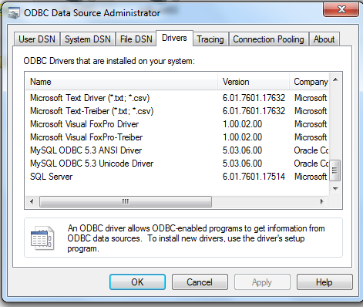This screenshot has width=363, height=307.
Task: Click version 5.03.06.00 of MySQL ANSI Driver
Action: [x=242, y=150]
